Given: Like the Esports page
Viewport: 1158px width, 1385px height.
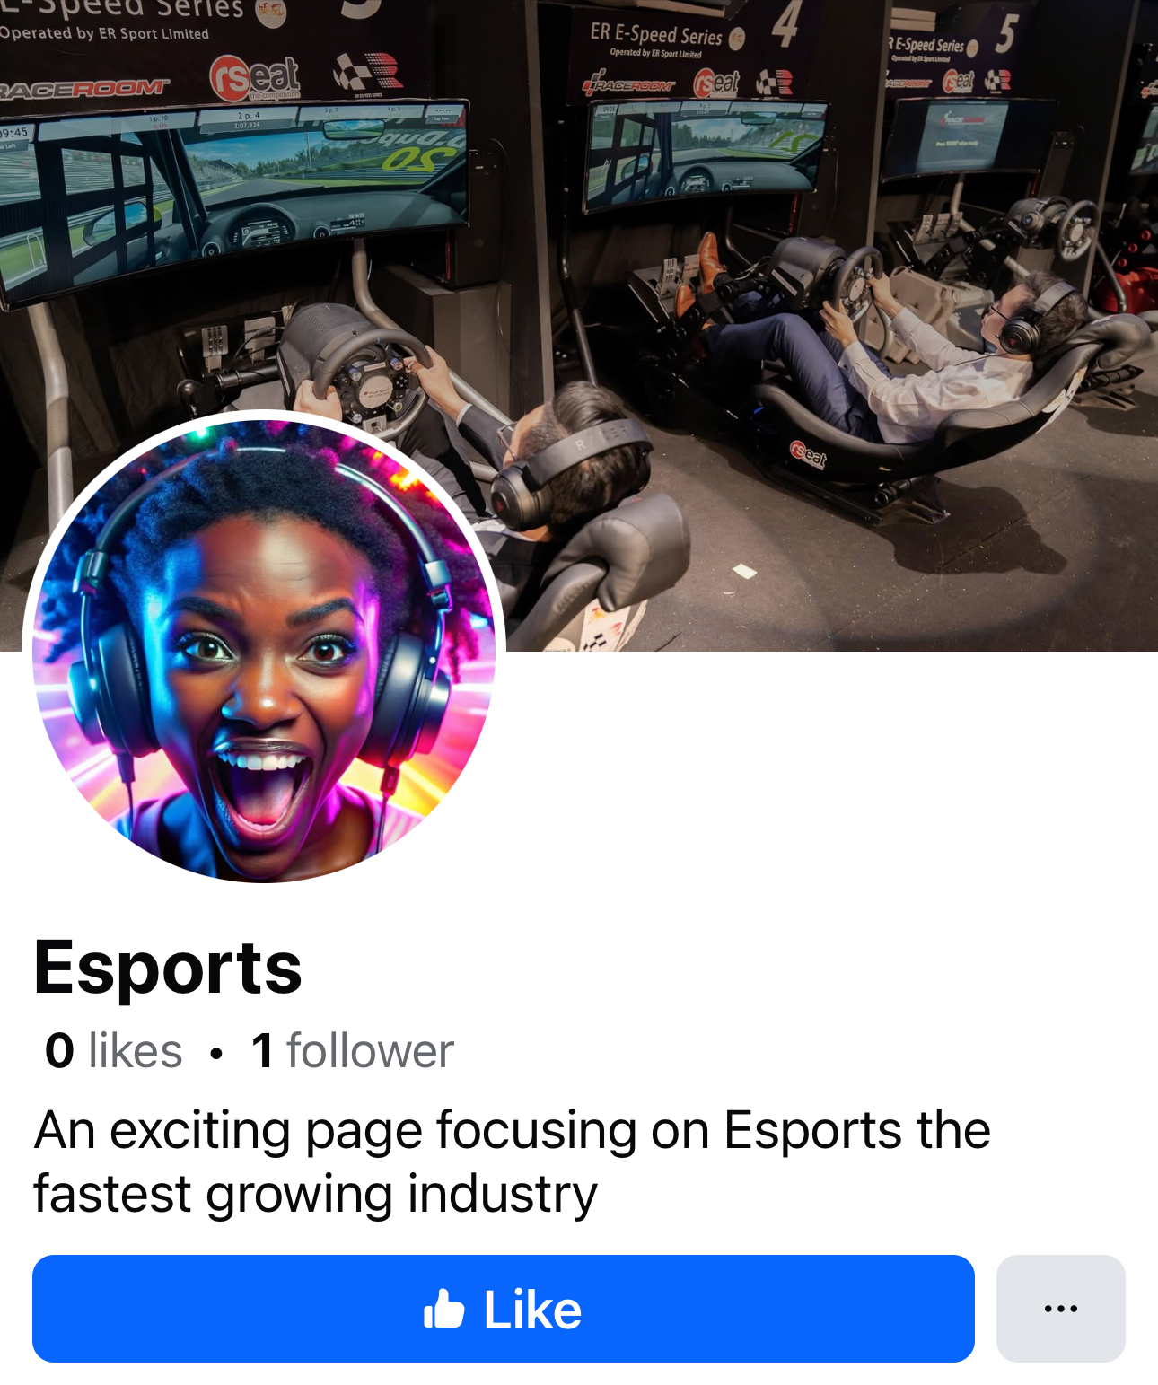Looking at the screenshot, I should pos(504,1309).
